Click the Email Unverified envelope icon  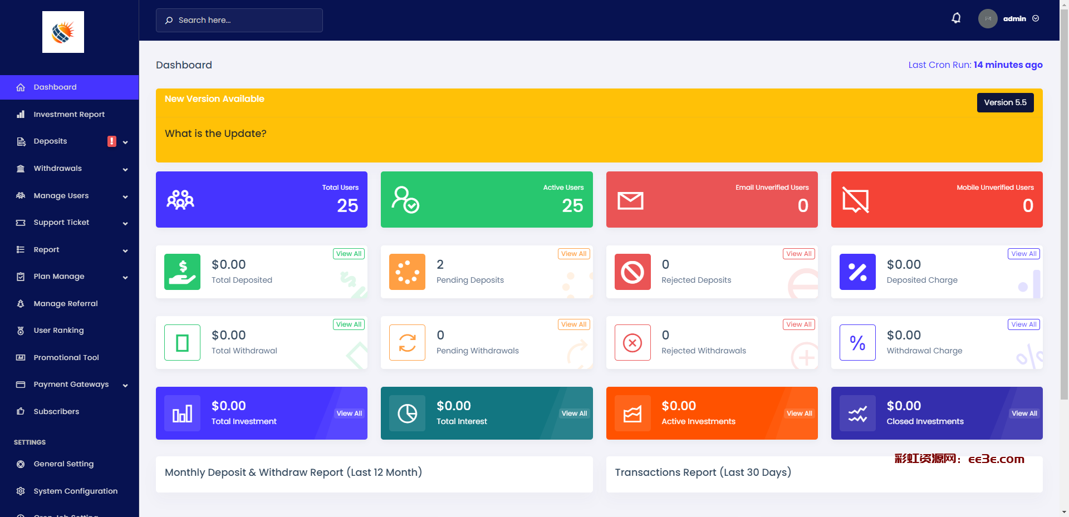[x=630, y=200]
